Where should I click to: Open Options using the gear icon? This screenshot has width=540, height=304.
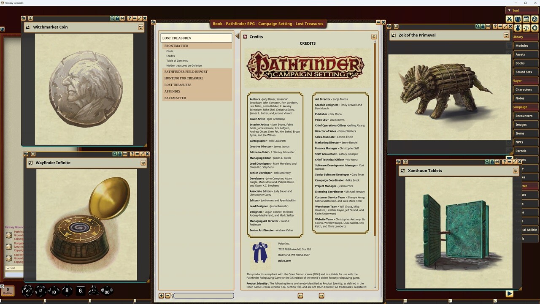coord(535,27)
